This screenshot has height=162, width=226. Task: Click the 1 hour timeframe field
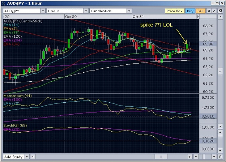(65, 11)
